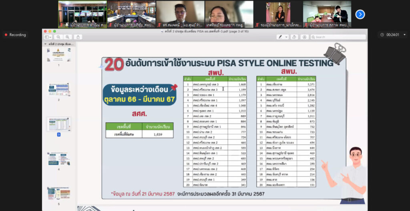This screenshot has width=410, height=211.
Task: Click muted mic icon on ดร.สมเจตน์ tile
Action: coord(159,25)
